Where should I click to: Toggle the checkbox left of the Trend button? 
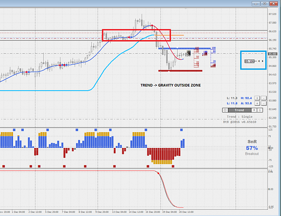(x=225, y=110)
